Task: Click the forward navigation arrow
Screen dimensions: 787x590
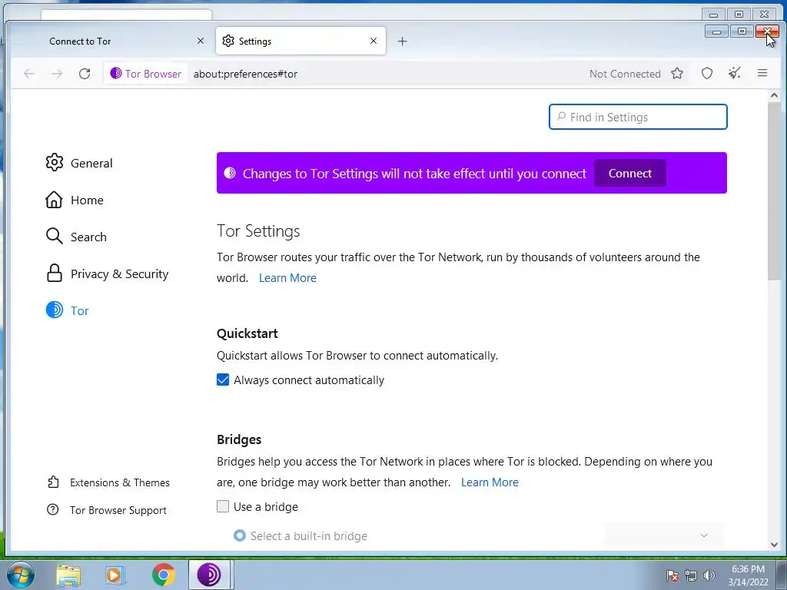Action: pyautogui.click(x=57, y=74)
